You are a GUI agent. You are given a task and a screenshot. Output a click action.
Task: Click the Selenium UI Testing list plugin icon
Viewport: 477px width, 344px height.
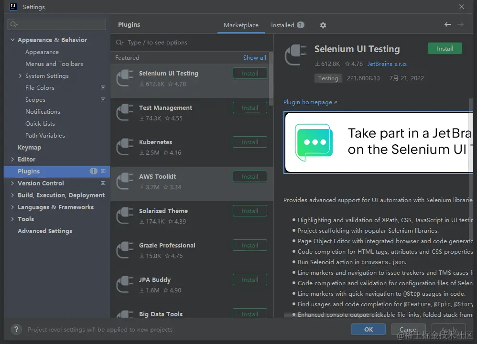125,78
